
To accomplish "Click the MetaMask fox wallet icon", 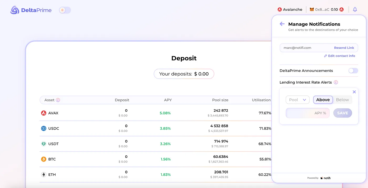I will [312, 9].
